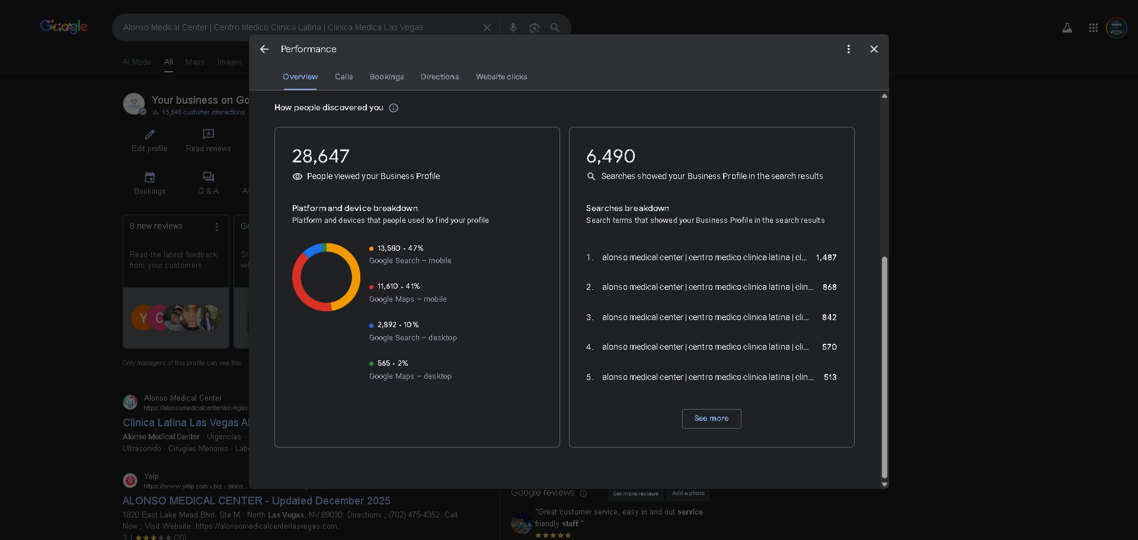Click the search term row with 842
This screenshot has height=540, width=1138.
711,317
